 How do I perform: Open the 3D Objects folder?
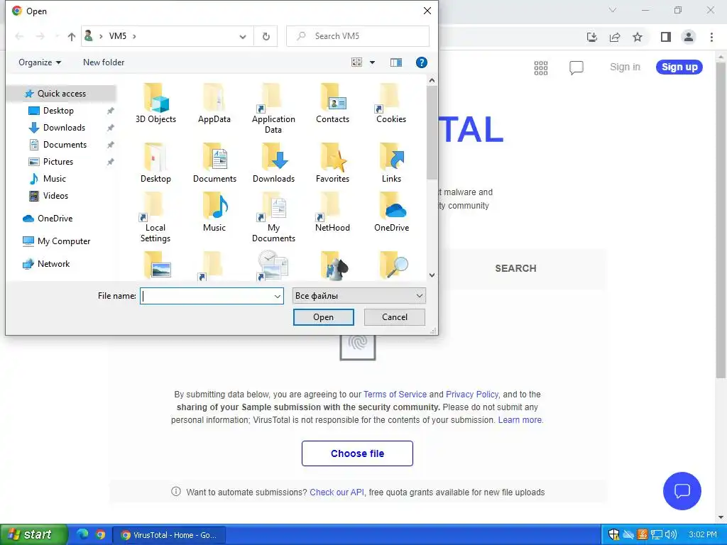point(155,104)
